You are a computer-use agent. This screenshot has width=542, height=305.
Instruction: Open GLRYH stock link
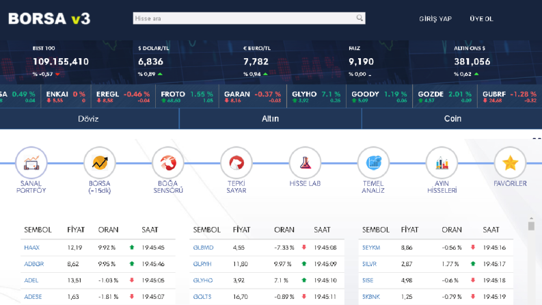(x=202, y=264)
